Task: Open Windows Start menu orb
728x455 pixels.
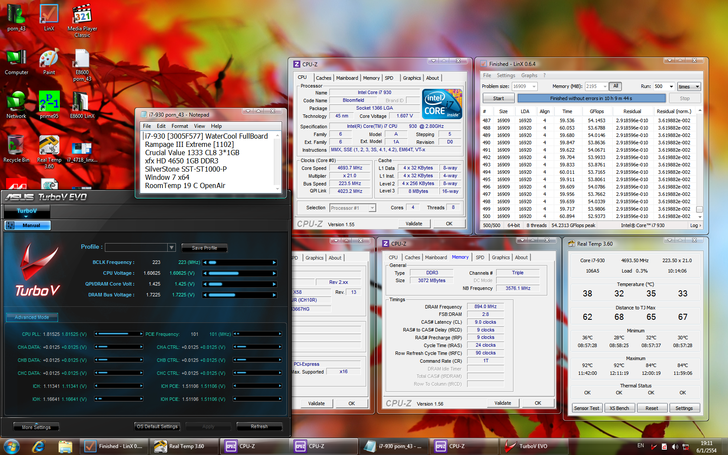Action: 11,446
